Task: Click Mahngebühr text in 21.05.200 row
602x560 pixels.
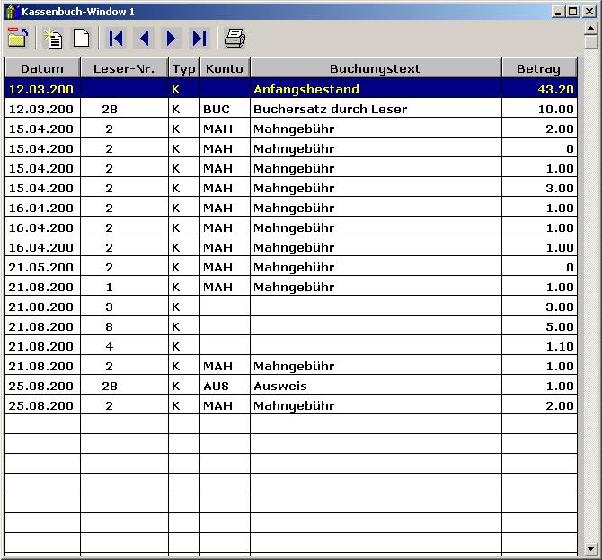Action: (294, 267)
